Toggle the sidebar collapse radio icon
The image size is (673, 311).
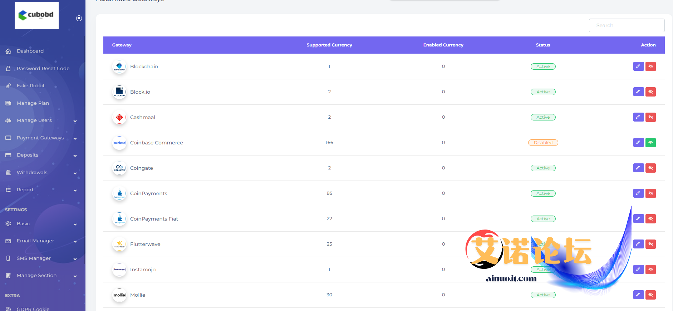tap(79, 18)
